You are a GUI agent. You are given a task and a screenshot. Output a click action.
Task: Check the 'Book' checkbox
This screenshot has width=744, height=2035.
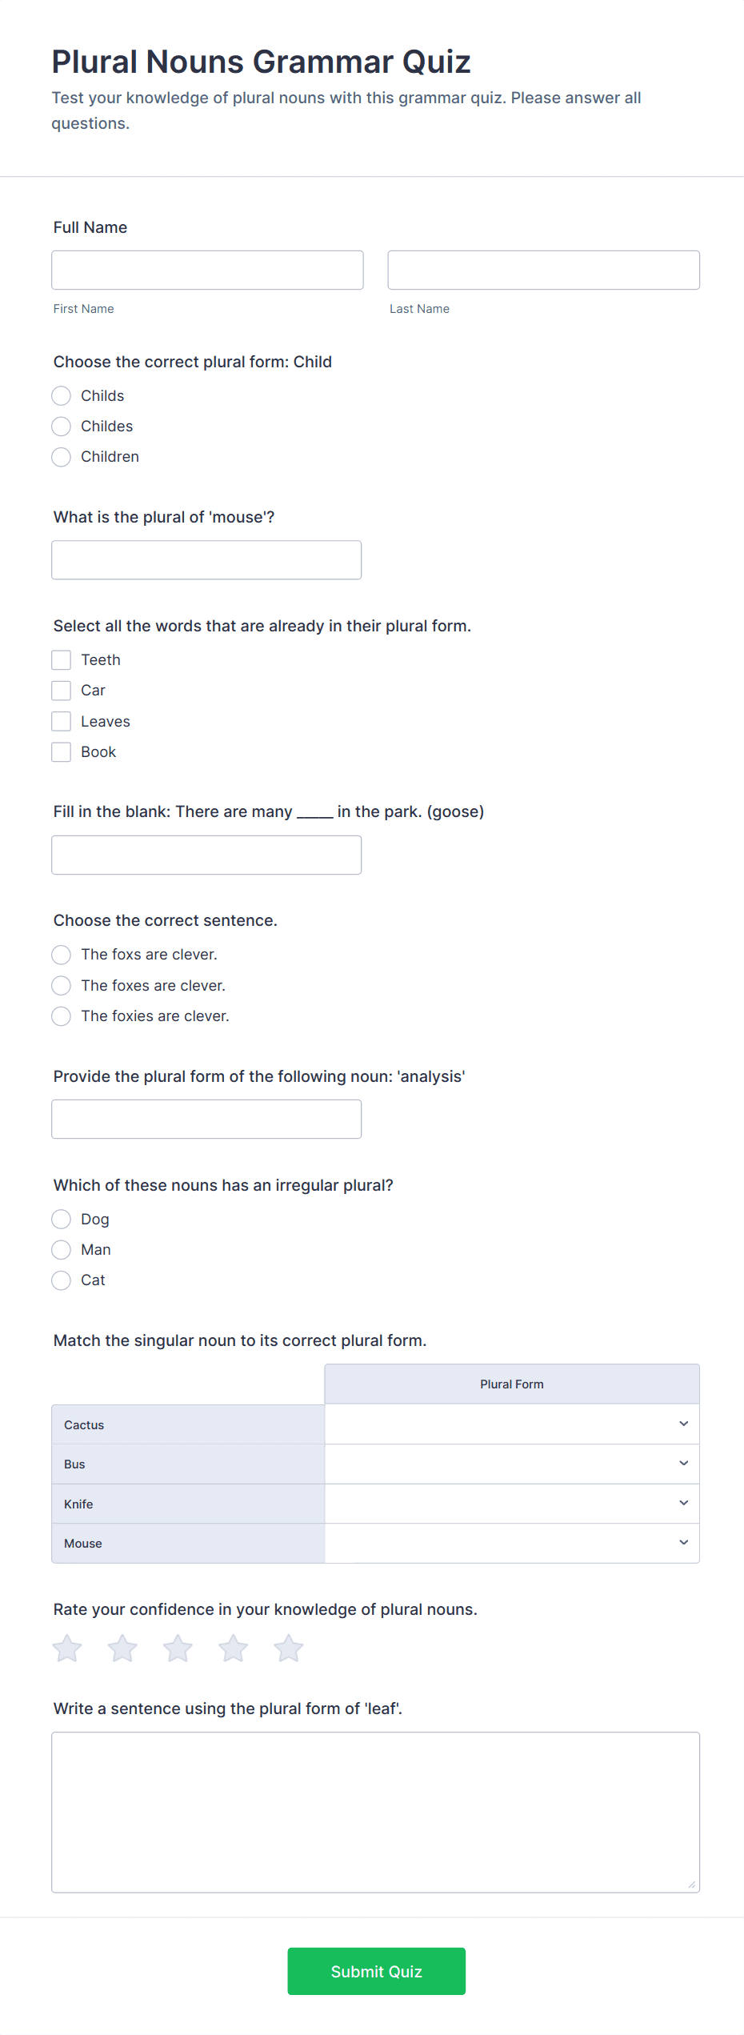[x=62, y=752]
